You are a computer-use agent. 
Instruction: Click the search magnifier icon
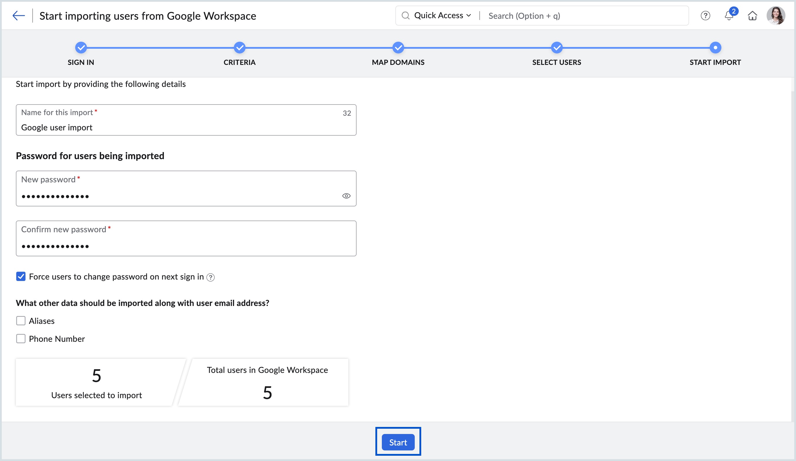pyautogui.click(x=405, y=16)
